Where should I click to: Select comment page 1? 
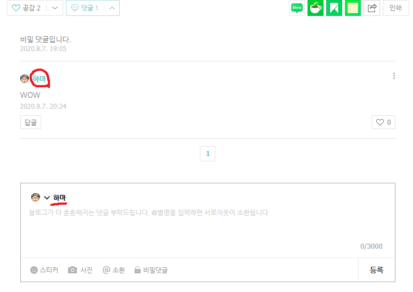pyautogui.click(x=208, y=154)
